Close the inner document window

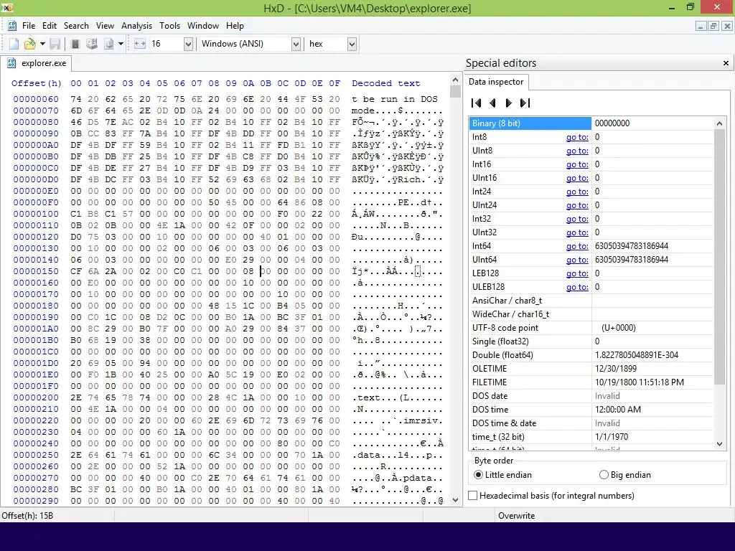(x=726, y=27)
